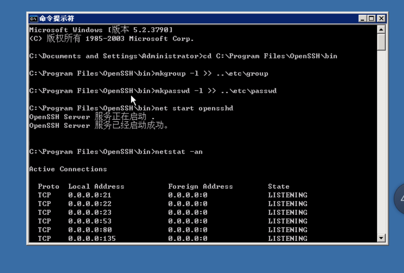Click the vertical scrollbar thumb
This screenshot has height=273, width=404.
[x=381, y=42]
